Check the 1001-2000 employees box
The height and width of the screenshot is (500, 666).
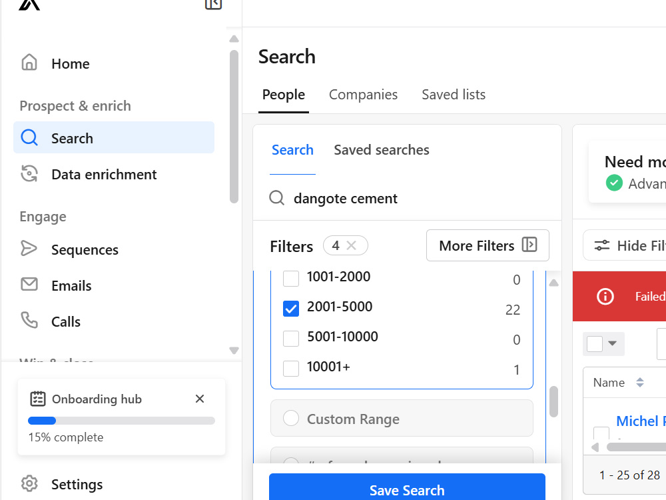click(291, 279)
